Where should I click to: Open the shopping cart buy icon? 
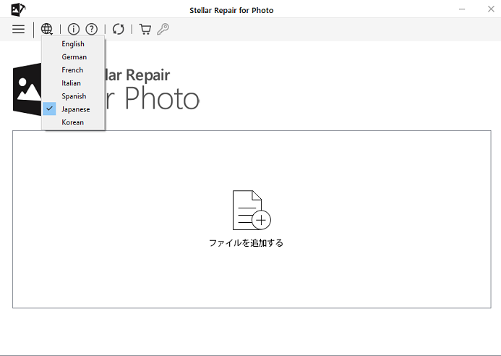pos(145,30)
